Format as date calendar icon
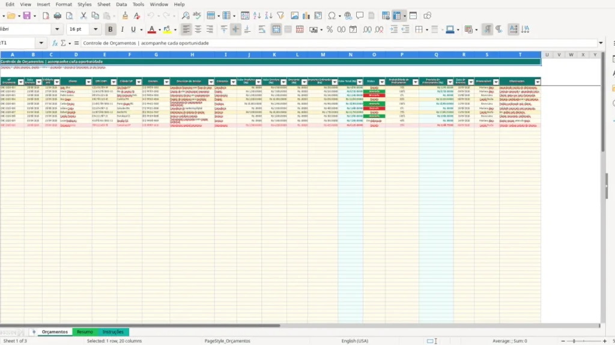Screen dimensions: 615x345 point(353,29)
